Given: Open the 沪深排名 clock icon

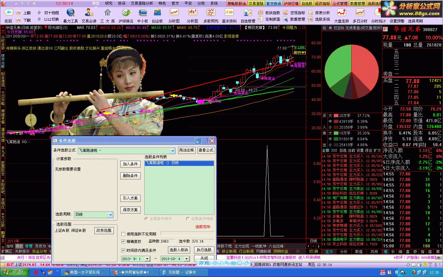Looking at the screenshot, I should pos(126,13).
